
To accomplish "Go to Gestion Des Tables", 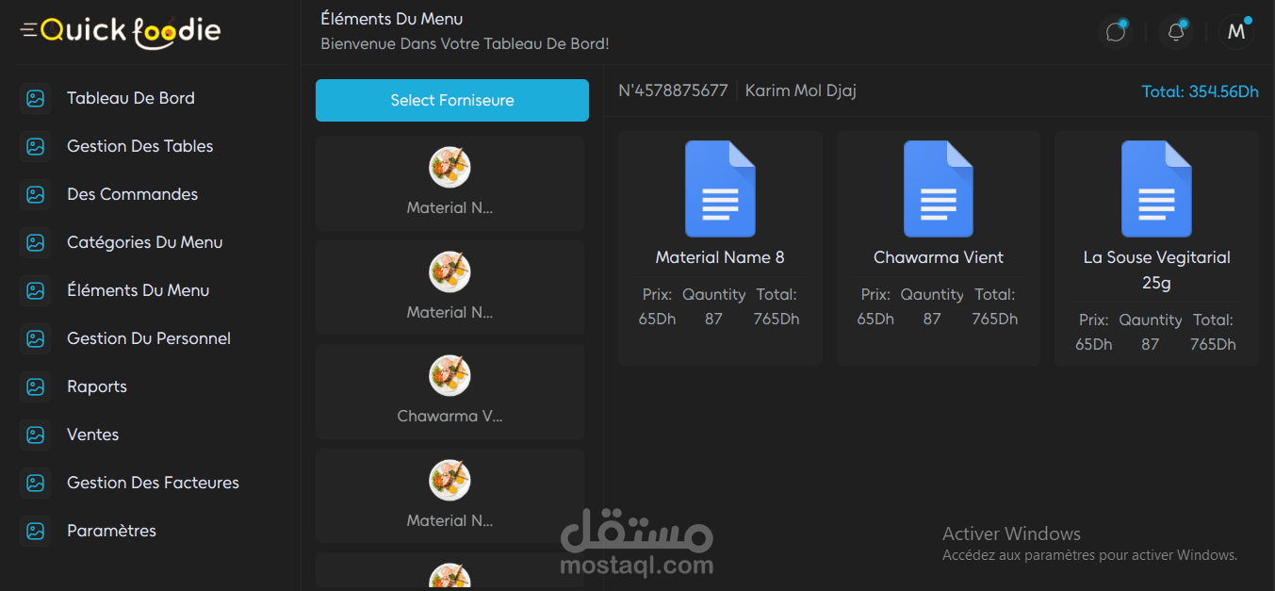I will point(140,146).
